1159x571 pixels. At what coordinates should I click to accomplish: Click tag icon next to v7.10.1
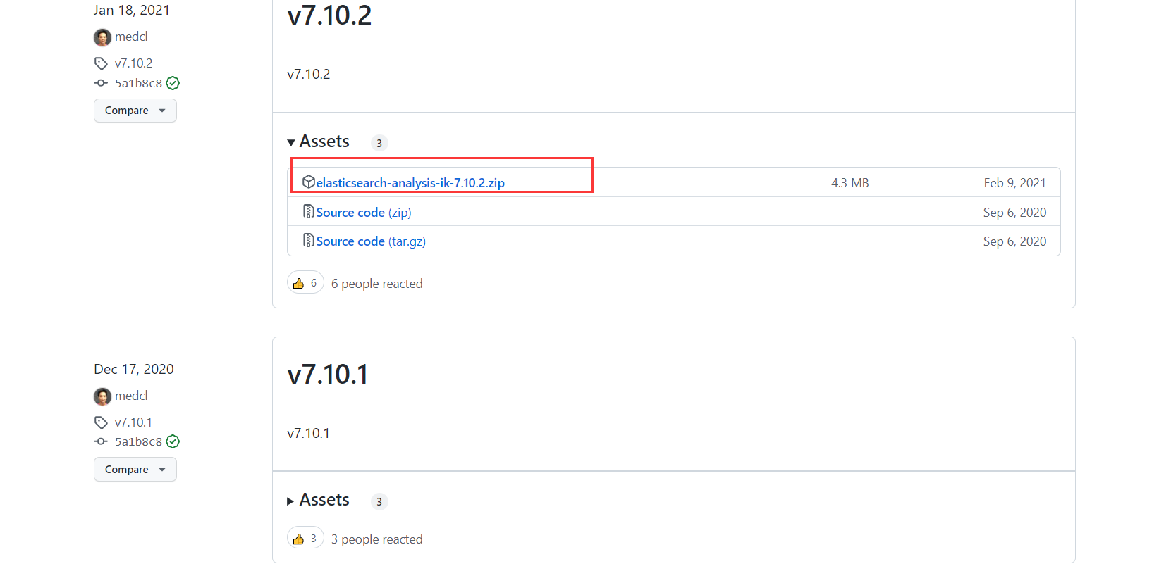pyautogui.click(x=101, y=422)
